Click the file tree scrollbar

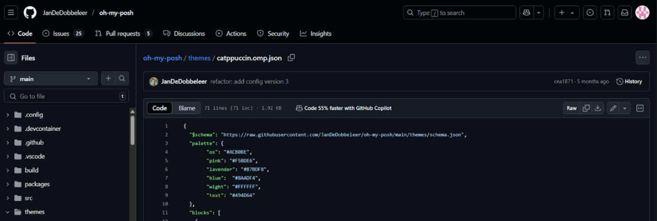[132, 130]
